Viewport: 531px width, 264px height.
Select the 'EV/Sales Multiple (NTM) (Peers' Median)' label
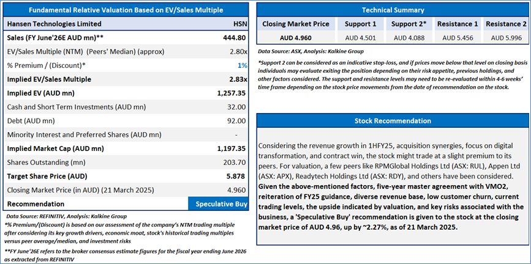tap(86, 52)
